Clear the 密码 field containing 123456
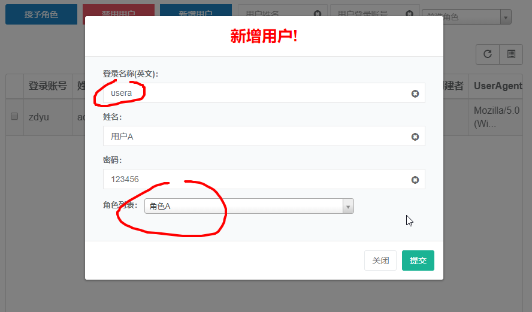 pyautogui.click(x=415, y=180)
